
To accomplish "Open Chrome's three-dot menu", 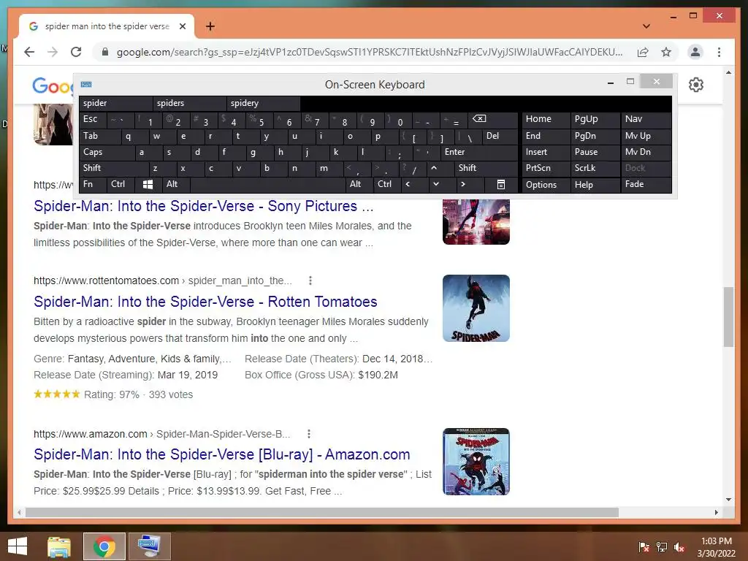I will [x=719, y=52].
